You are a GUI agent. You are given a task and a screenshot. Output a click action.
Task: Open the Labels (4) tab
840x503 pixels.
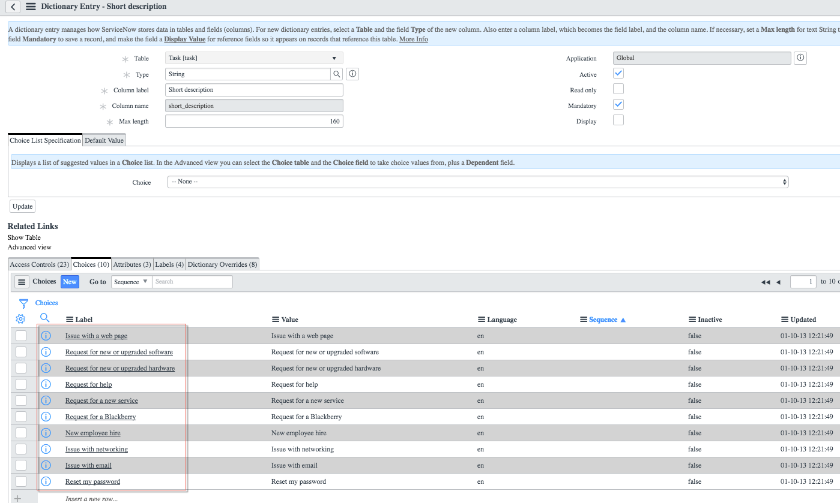[169, 264]
